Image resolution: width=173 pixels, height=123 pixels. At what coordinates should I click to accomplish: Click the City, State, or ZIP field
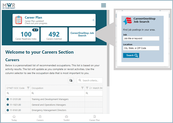(141, 48)
